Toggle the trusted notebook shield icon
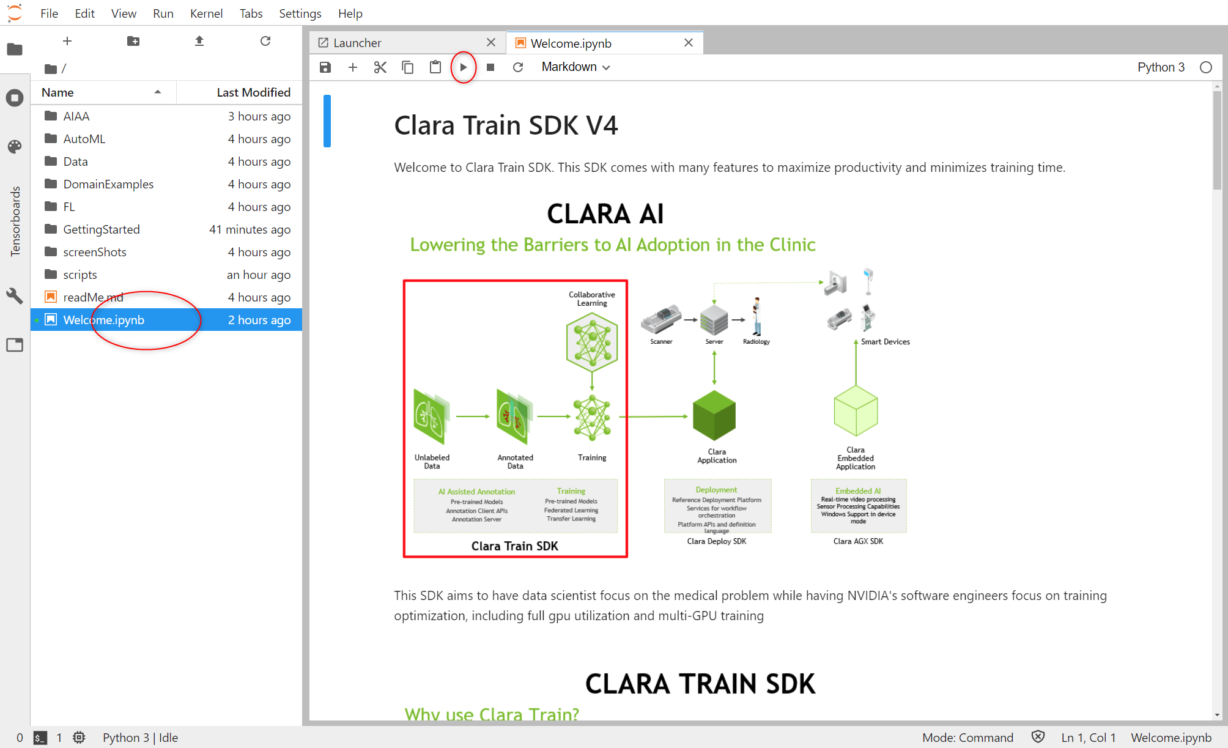The height and width of the screenshot is (748, 1228). point(1037,737)
